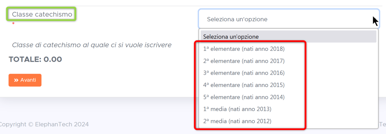This screenshot has width=386, height=134.
Task: Choose the highlighted Seleziona un'opzione list entry
Action: (x=289, y=36)
